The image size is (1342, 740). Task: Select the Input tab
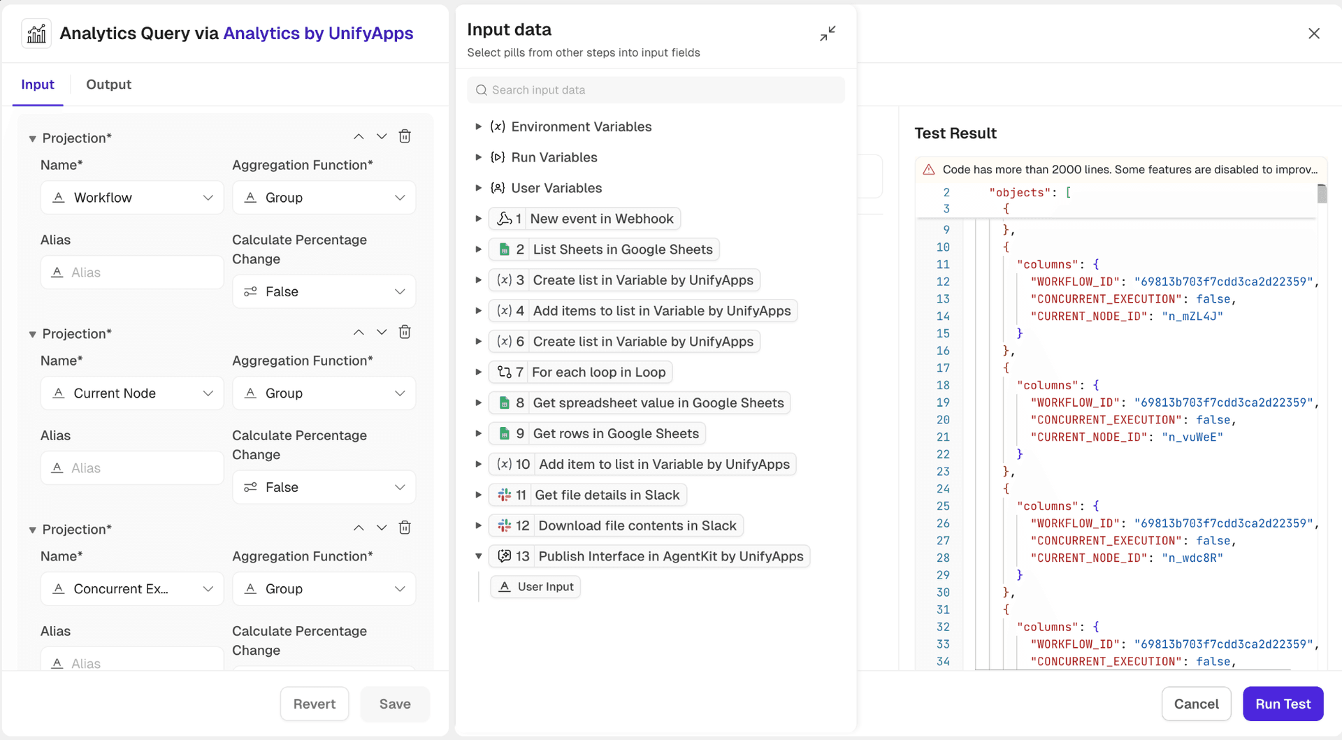[38, 85]
